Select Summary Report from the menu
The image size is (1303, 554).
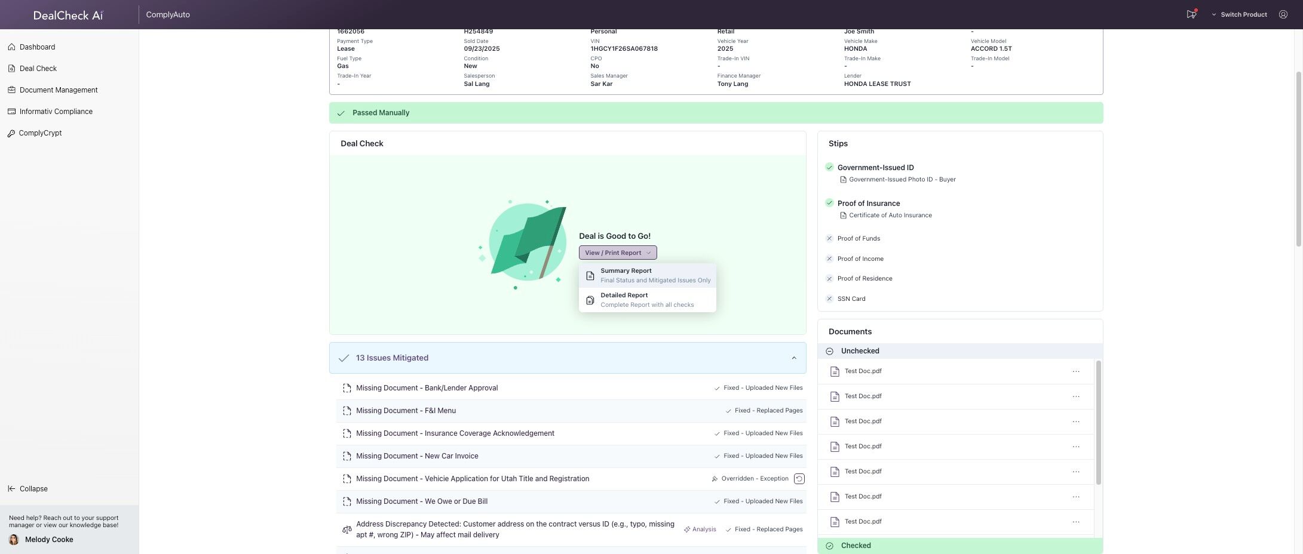648,276
